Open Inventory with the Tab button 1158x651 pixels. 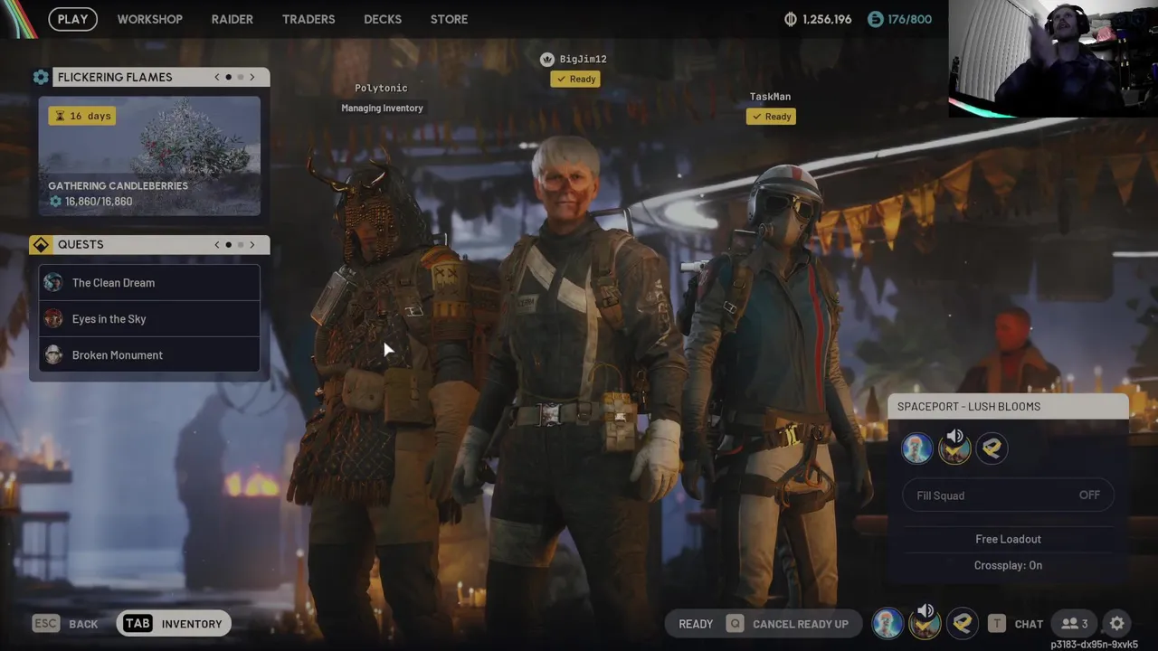tap(174, 624)
